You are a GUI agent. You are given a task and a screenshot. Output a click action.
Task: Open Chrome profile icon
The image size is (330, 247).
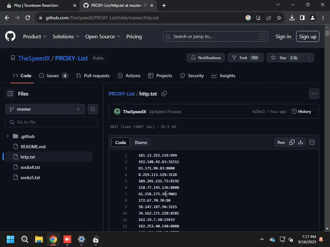click(313, 18)
